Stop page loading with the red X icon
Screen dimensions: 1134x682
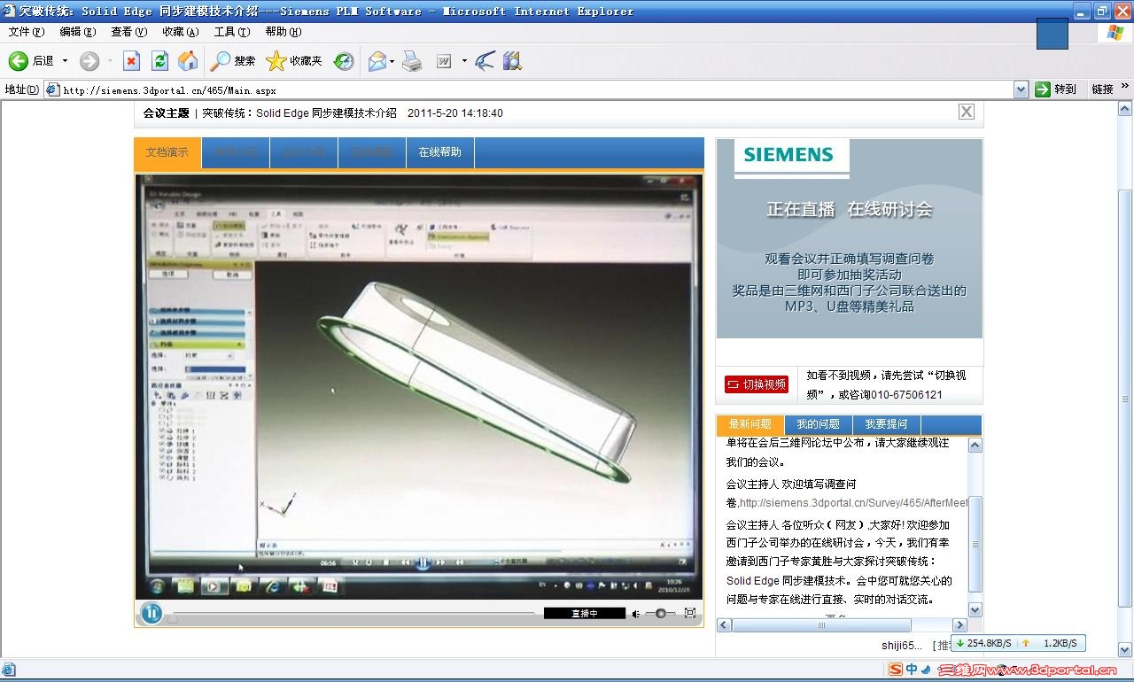(131, 61)
